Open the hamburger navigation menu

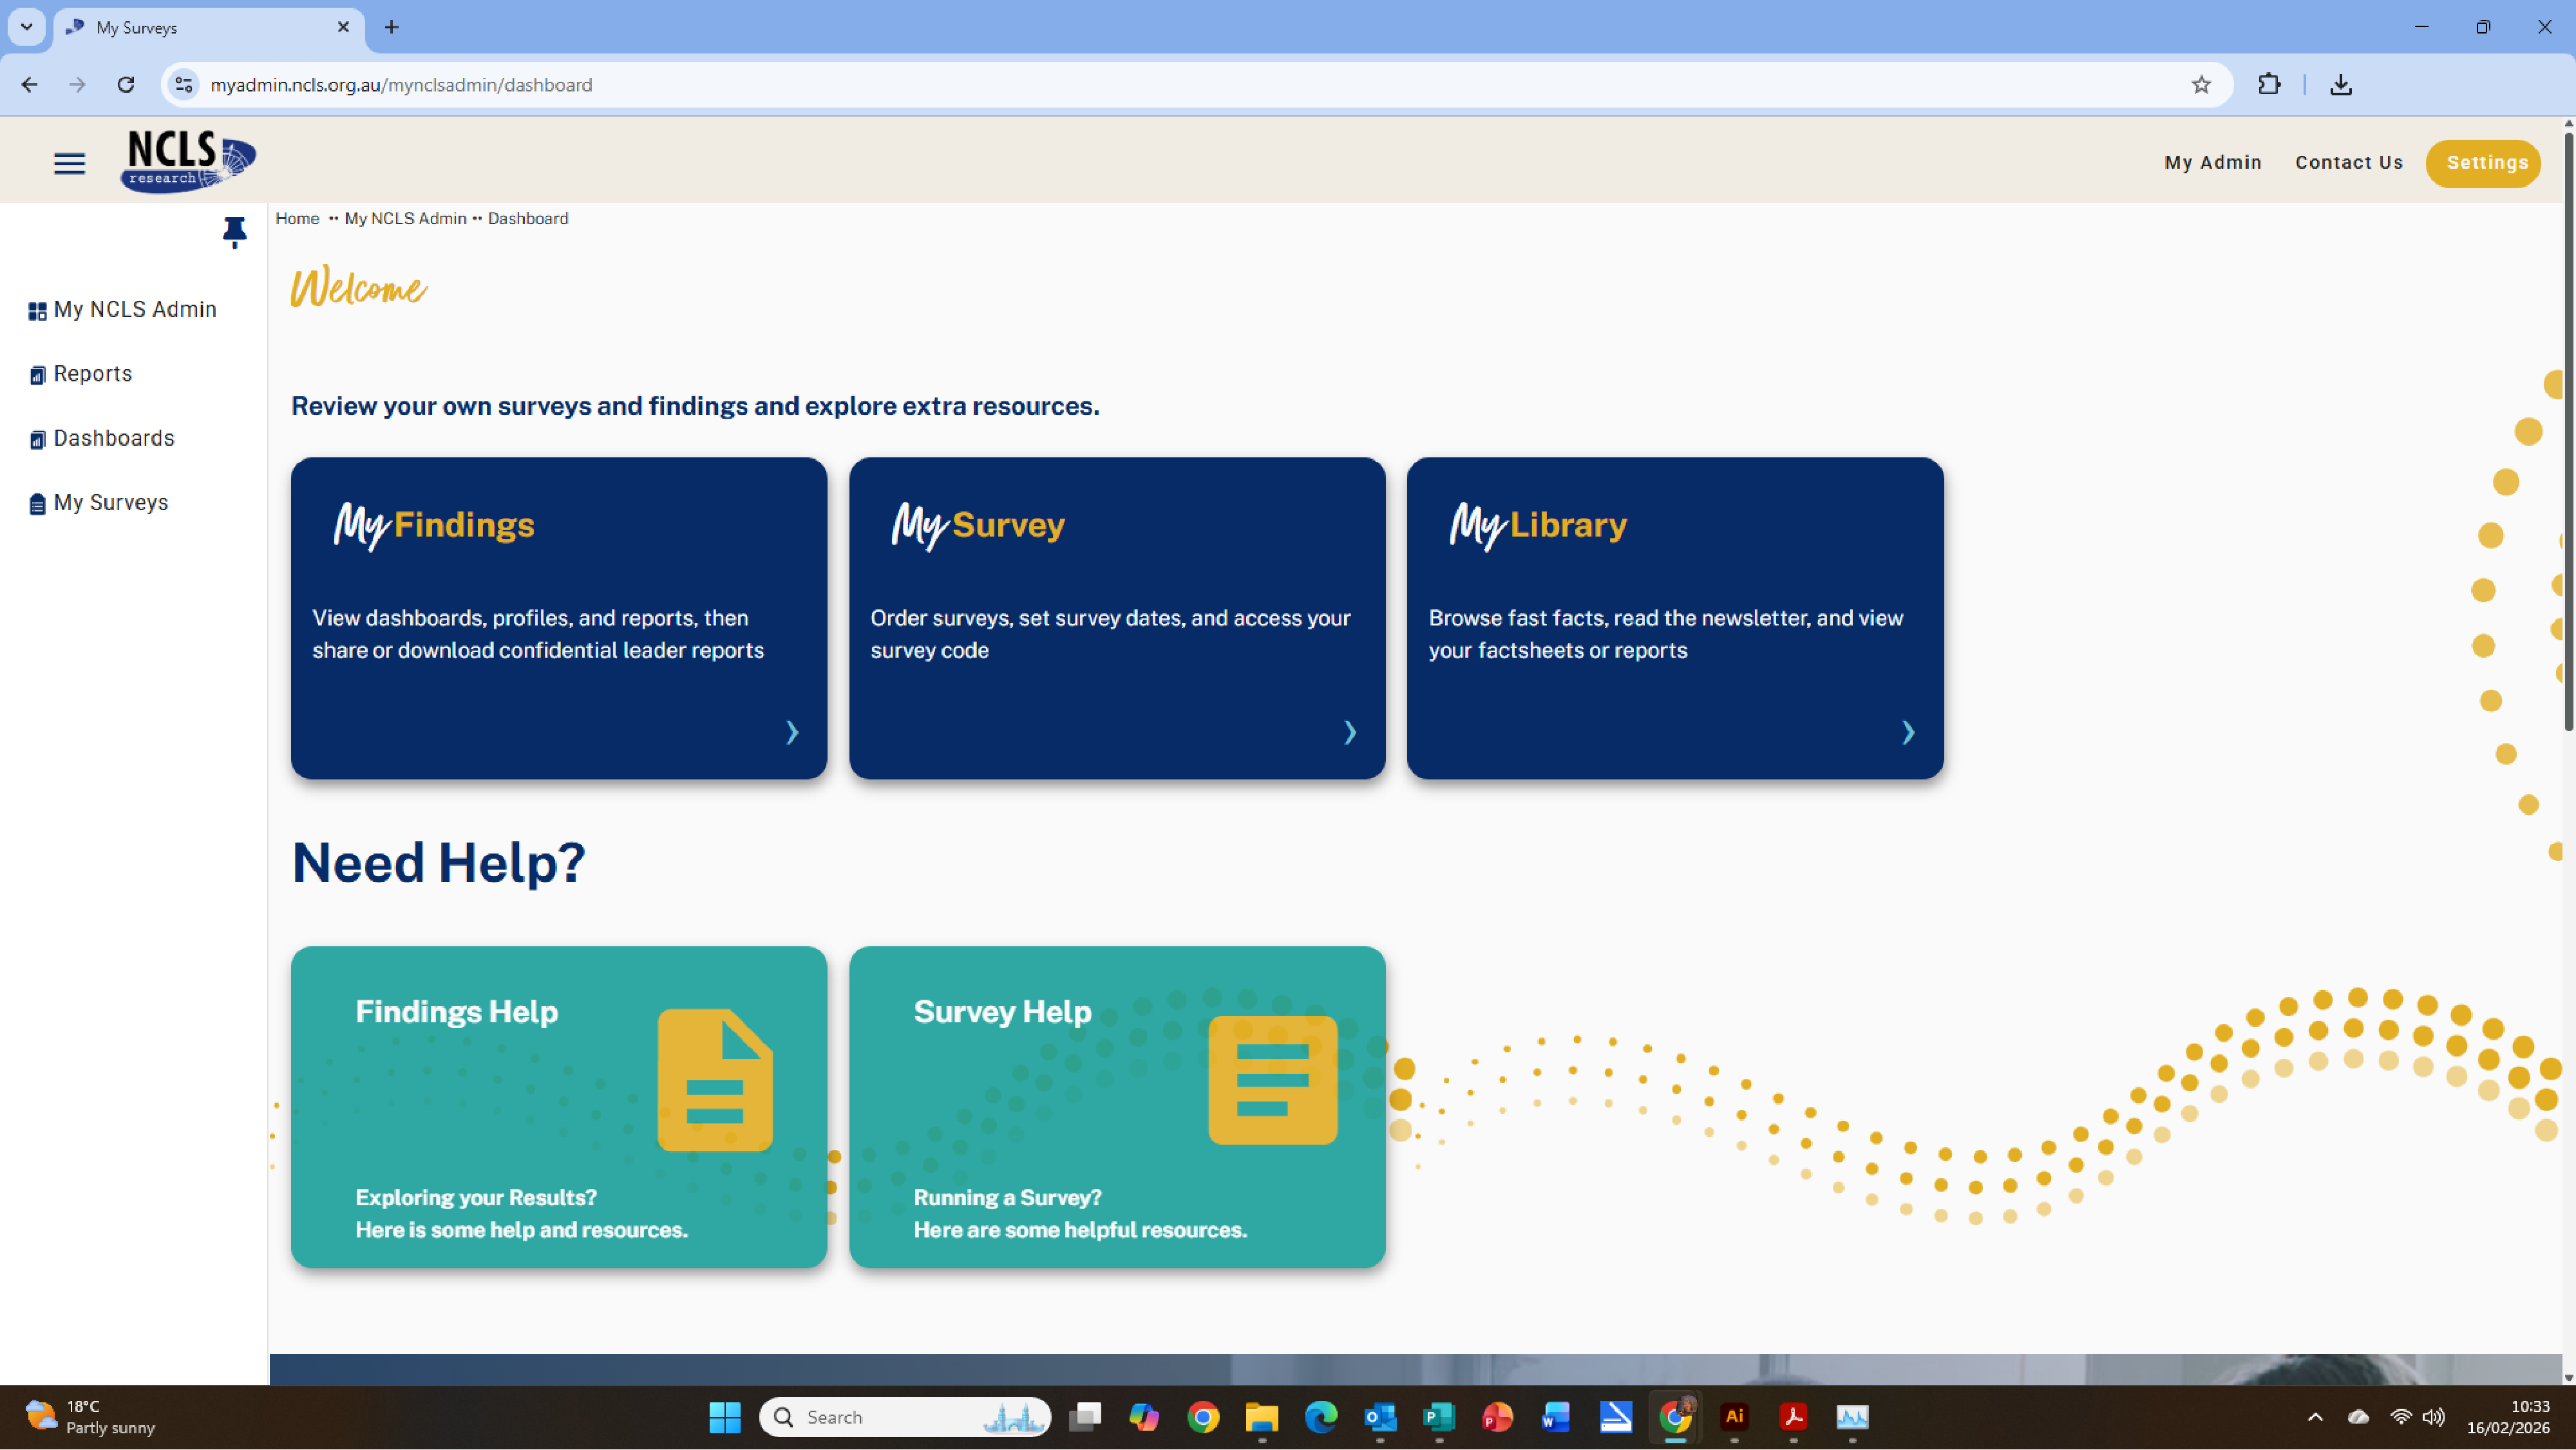coord(69,163)
